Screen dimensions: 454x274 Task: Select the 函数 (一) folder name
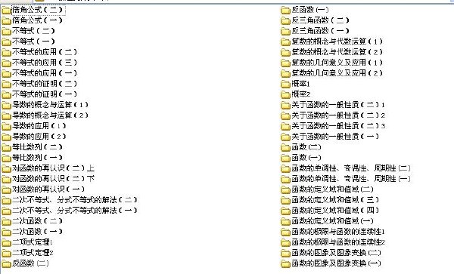tap(306, 158)
